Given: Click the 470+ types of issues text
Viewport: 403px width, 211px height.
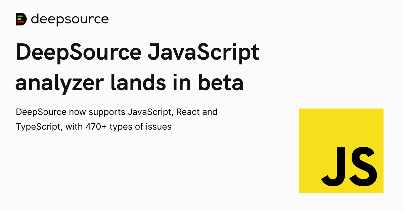Looking at the screenshot, I should (129, 127).
